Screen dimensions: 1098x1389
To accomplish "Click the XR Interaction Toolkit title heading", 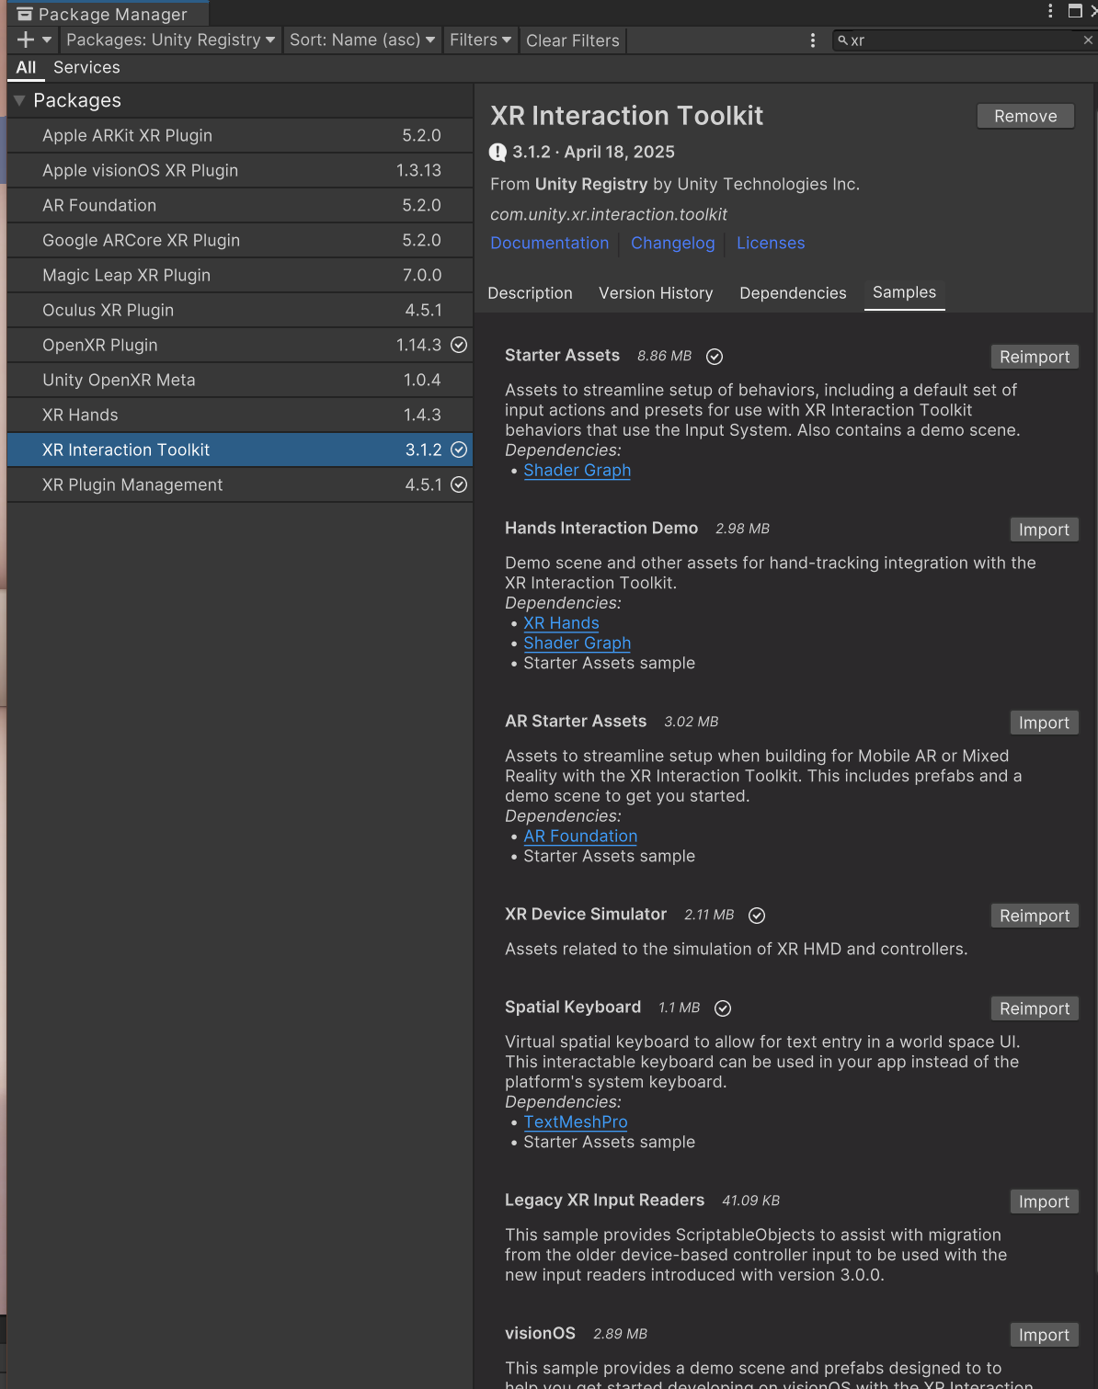I will 626,116.
